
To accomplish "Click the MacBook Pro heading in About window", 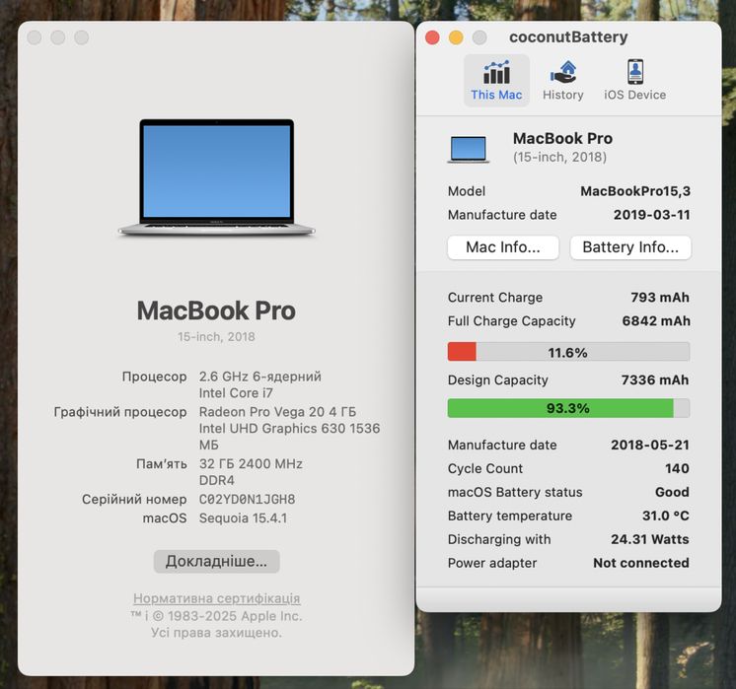I will coord(216,310).
